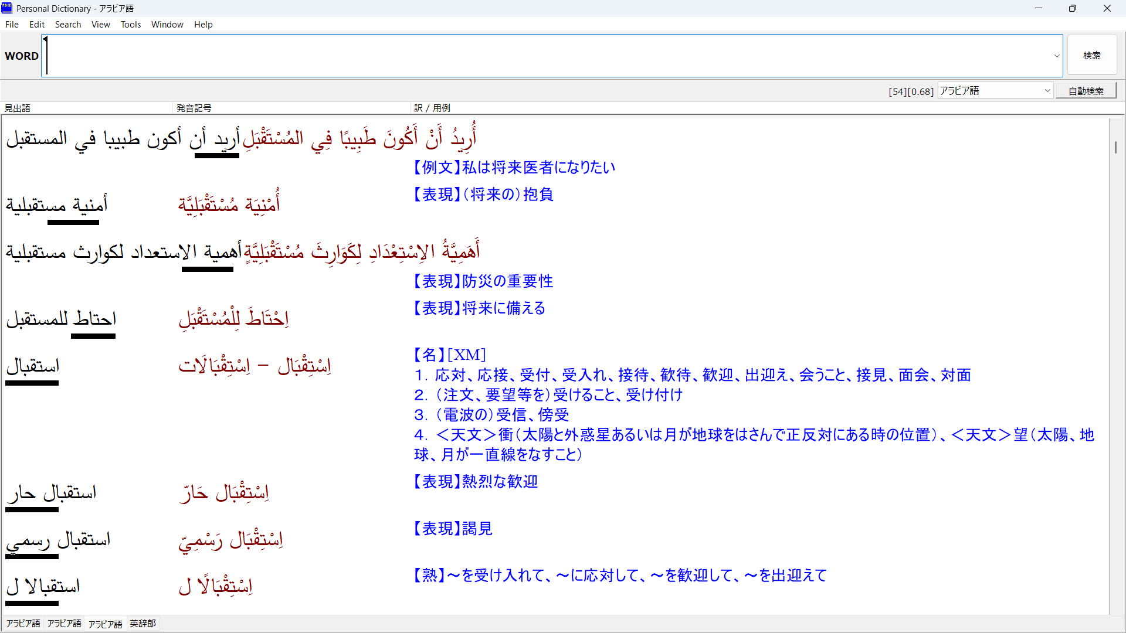Image resolution: width=1126 pixels, height=633 pixels.
Task: Open the File menu
Action: point(12,25)
